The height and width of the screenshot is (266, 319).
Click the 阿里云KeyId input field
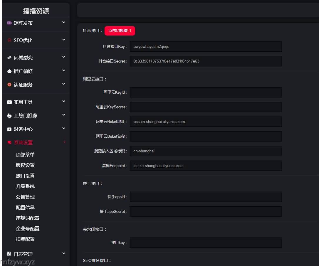(206, 92)
